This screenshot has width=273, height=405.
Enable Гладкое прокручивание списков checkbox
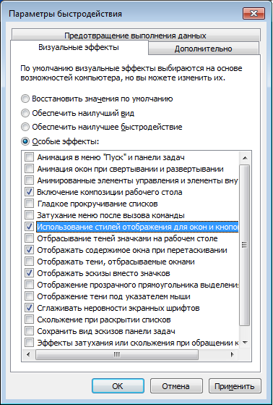tap(29, 204)
